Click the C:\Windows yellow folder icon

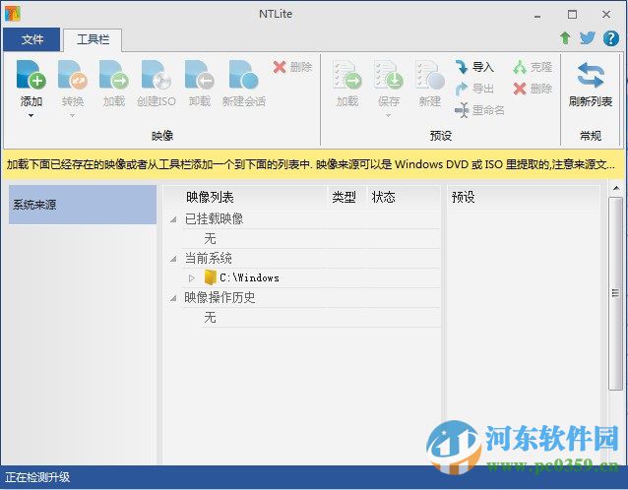click(x=210, y=277)
